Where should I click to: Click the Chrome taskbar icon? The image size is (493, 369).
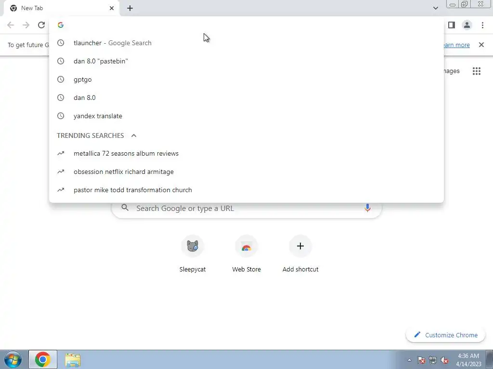point(43,359)
